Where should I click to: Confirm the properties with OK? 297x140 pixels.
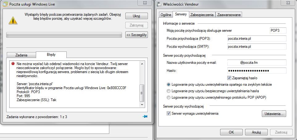coord(231,132)
